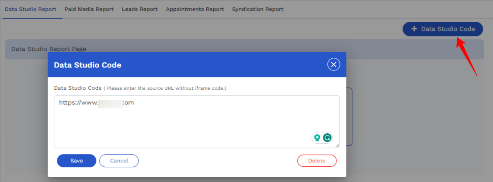Delete the Data Studio code
493x182 pixels.
pyautogui.click(x=316, y=161)
